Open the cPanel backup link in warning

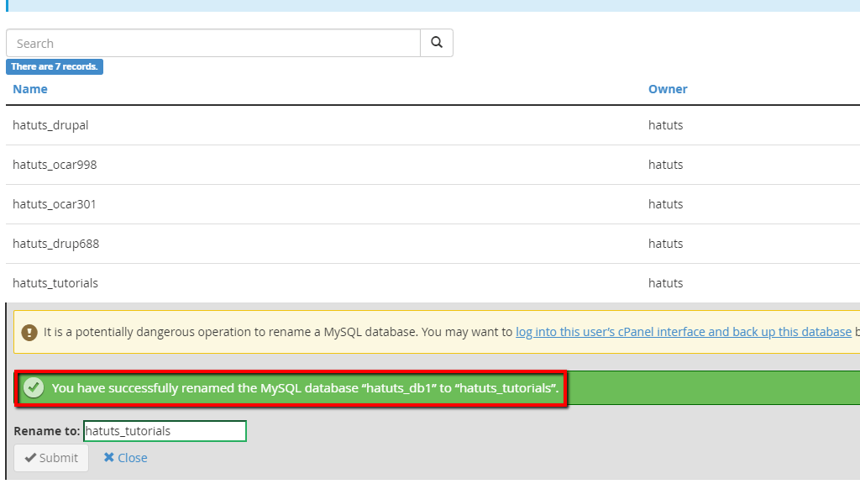click(684, 332)
